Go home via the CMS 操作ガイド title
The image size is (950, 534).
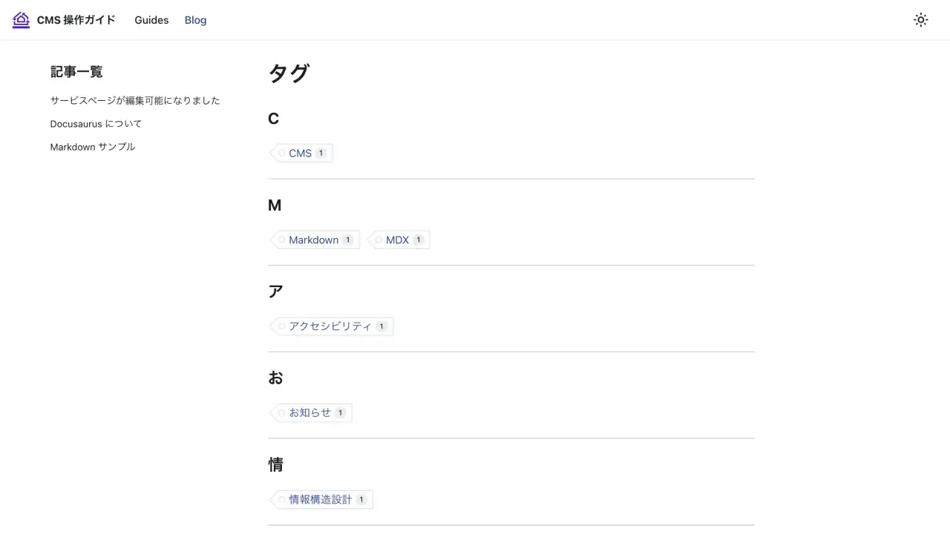pos(76,20)
